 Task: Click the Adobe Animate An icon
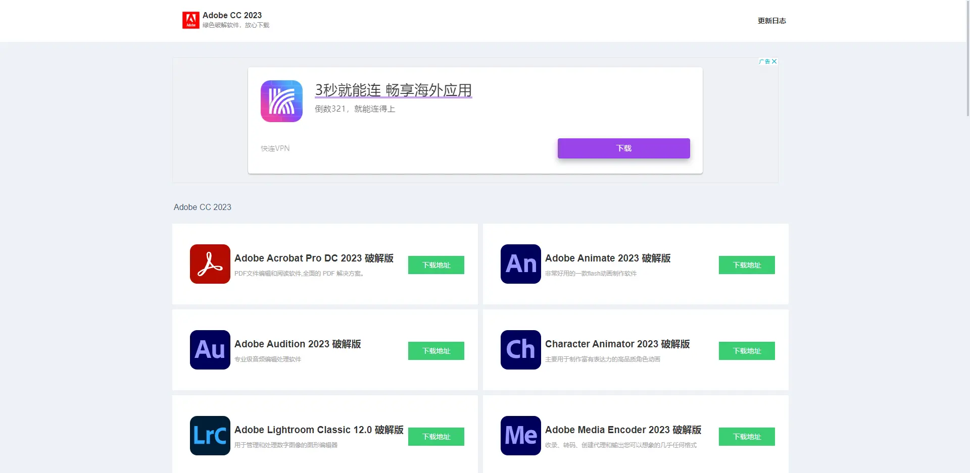(521, 264)
